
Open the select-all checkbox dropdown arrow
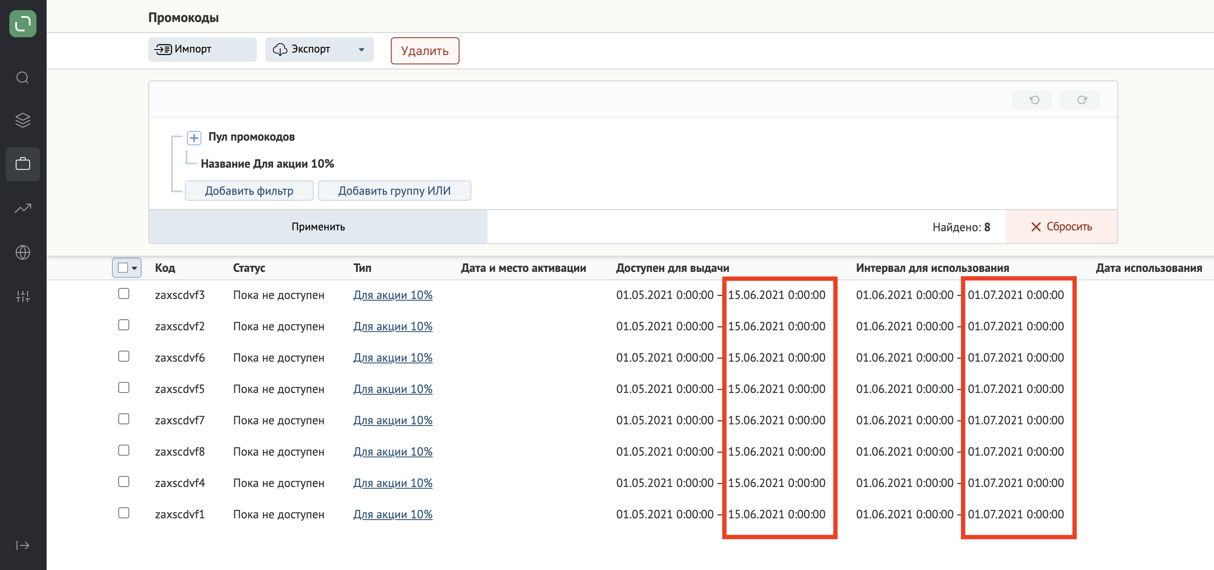click(x=134, y=268)
